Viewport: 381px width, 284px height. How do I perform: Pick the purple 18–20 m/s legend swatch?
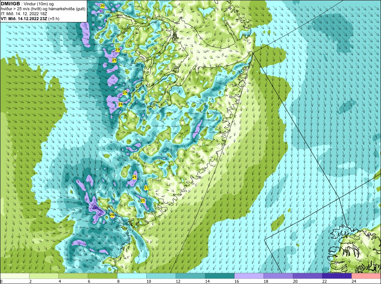278,276
